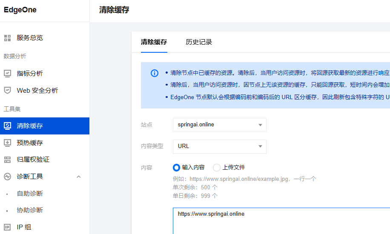Open 协助诊断 in the sidebar
The height and width of the screenshot is (234, 390).
pos(30,210)
